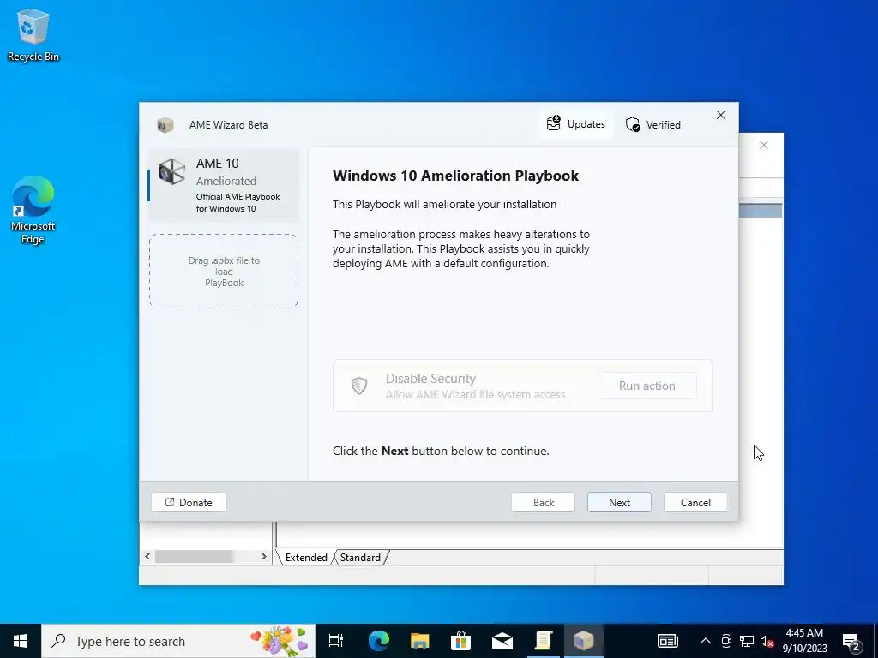Select the AME 10 playbook entry

(224, 185)
